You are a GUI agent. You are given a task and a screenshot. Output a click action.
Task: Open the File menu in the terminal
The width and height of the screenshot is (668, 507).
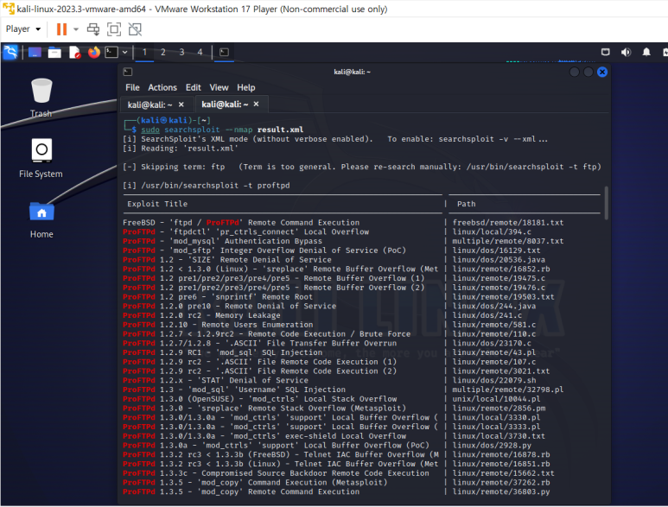[132, 87]
